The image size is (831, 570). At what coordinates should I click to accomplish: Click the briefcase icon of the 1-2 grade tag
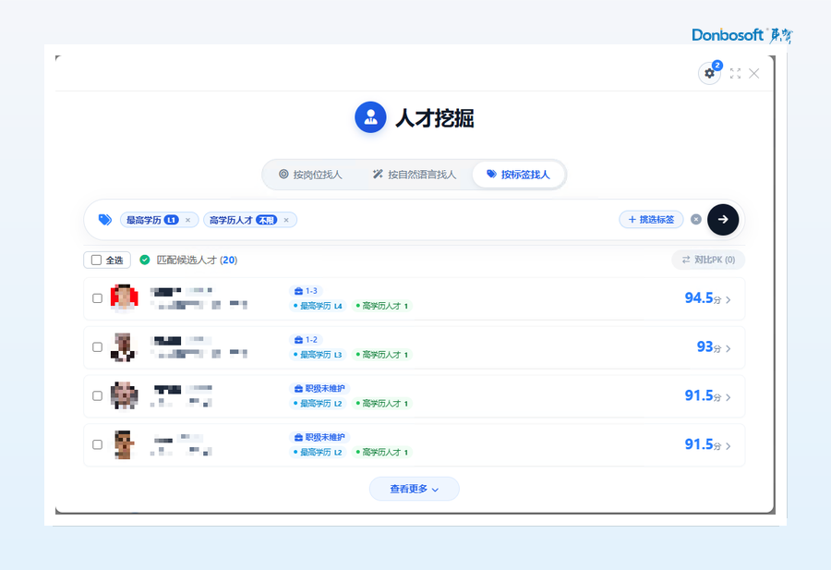point(298,340)
